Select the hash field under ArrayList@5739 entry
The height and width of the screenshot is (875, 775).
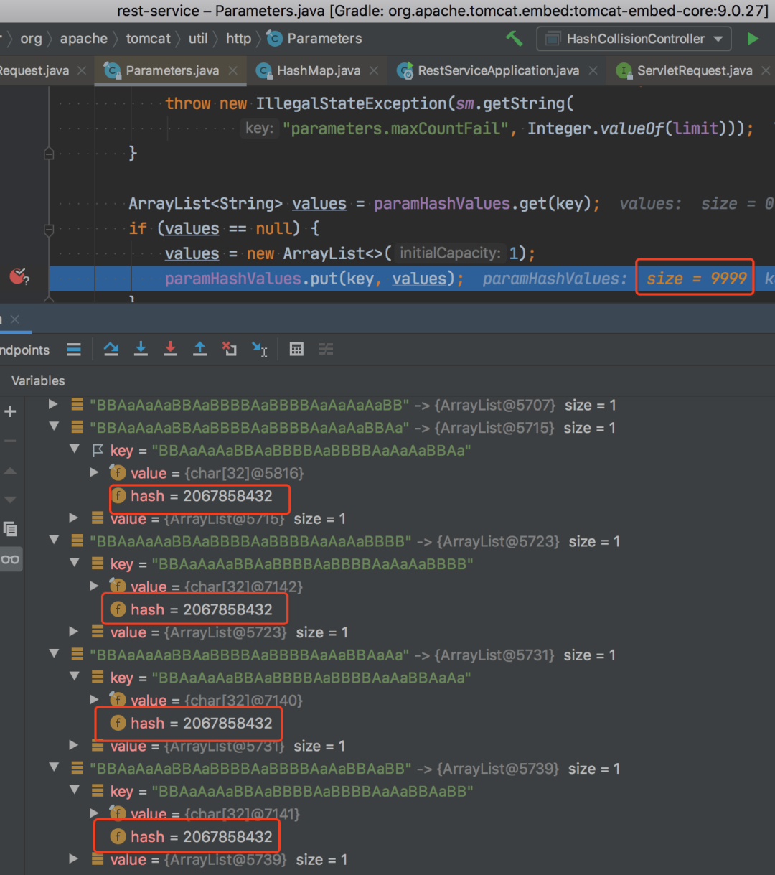pos(191,836)
